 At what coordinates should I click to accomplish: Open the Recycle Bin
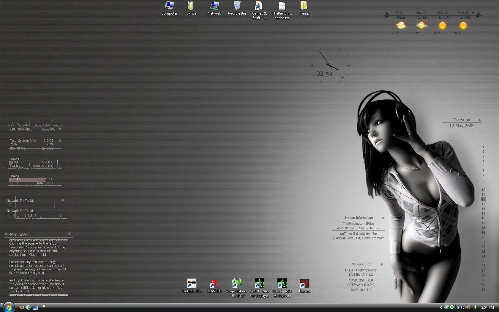point(237,6)
